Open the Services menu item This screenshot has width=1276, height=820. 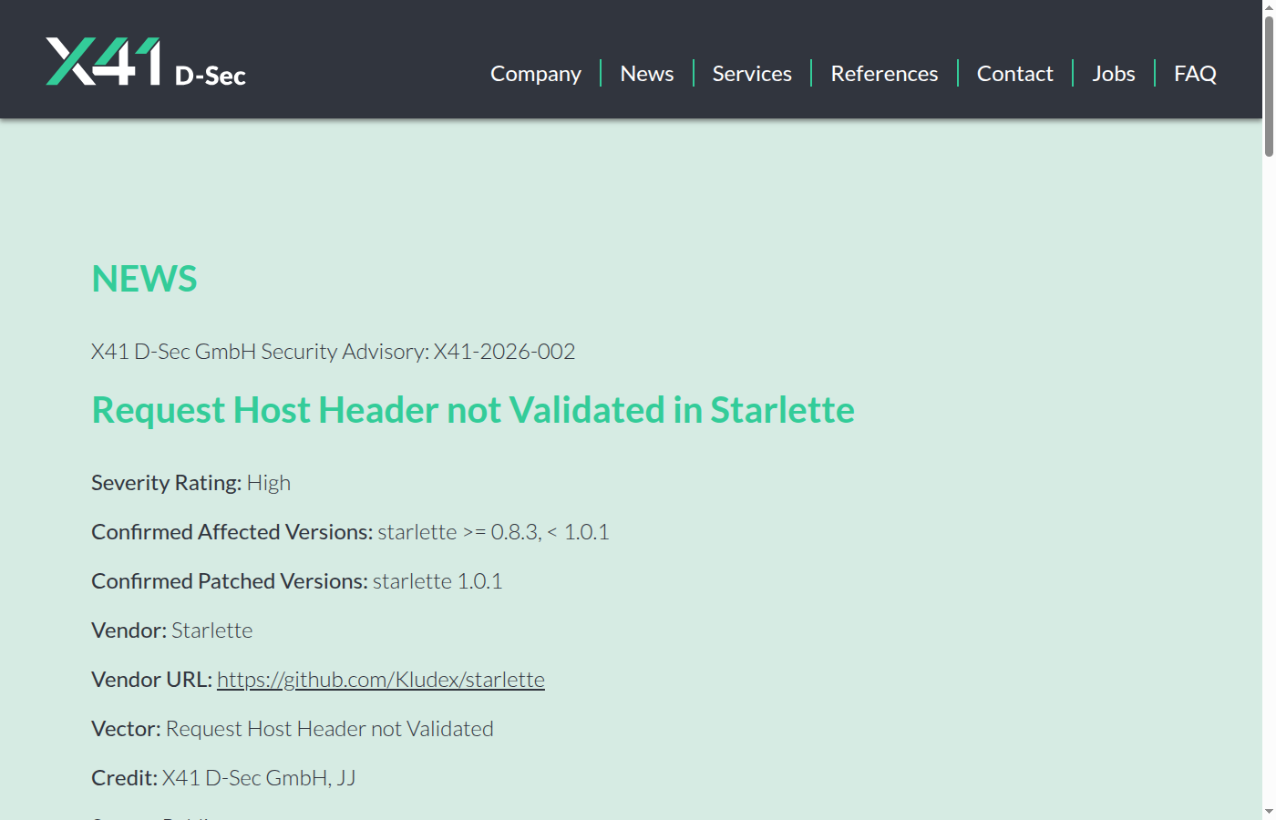point(752,74)
